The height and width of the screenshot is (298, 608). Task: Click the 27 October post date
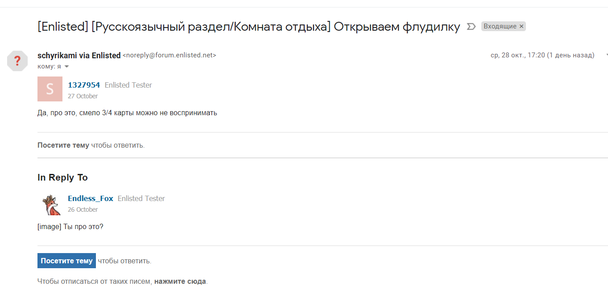click(83, 96)
